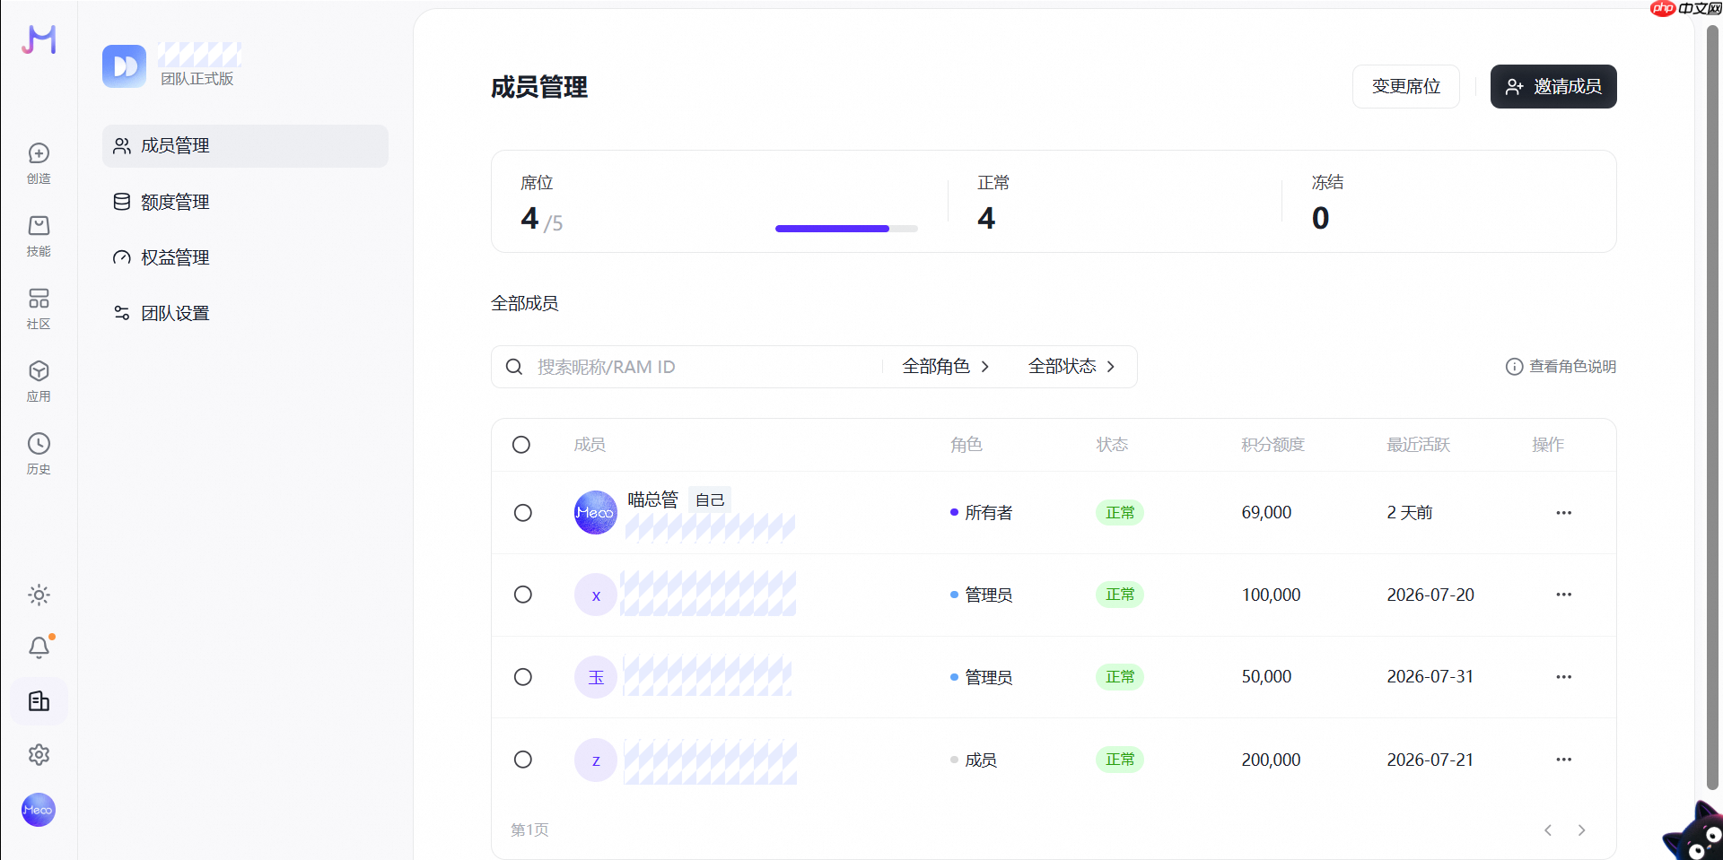This screenshot has height=860, width=1723.
Task: Click the 邀请成员 button
Action: 1553,87
